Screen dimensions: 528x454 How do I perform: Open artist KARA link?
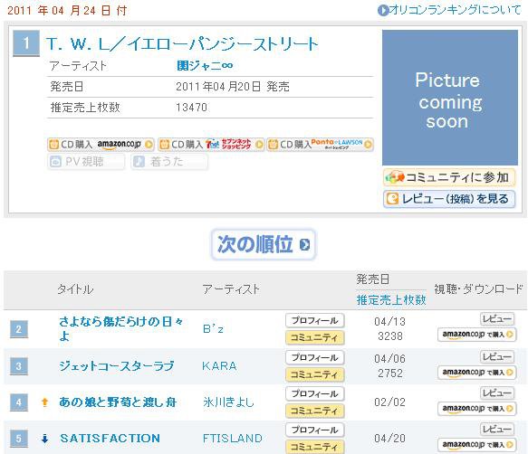point(219,366)
